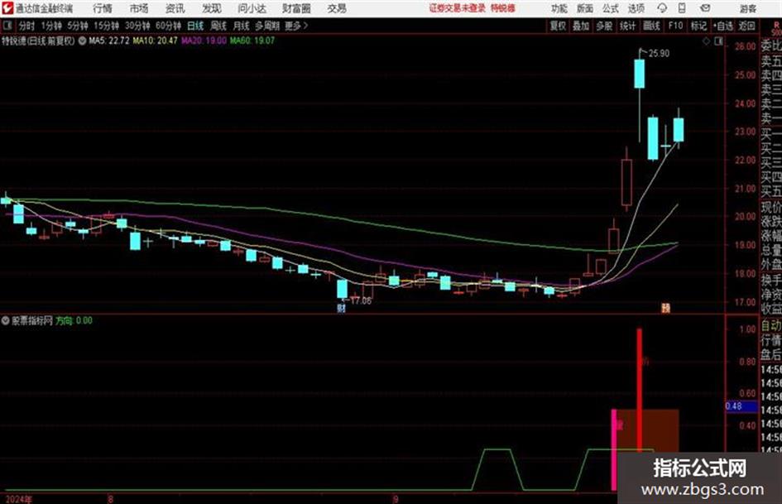Click the 画线 drawing tools button
Image resolution: width=782 pixels, height=504 pixels.
[x=652, y=26]
